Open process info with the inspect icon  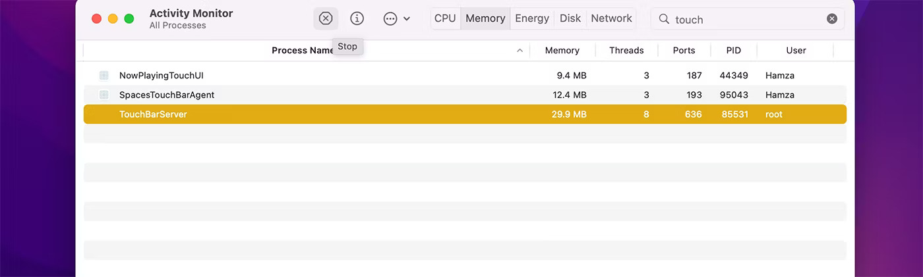(357, 18)
